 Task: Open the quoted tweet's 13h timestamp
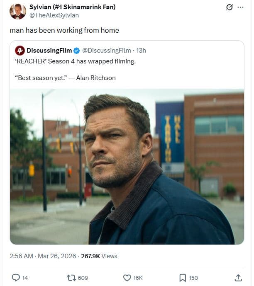[x=141, y=51]
